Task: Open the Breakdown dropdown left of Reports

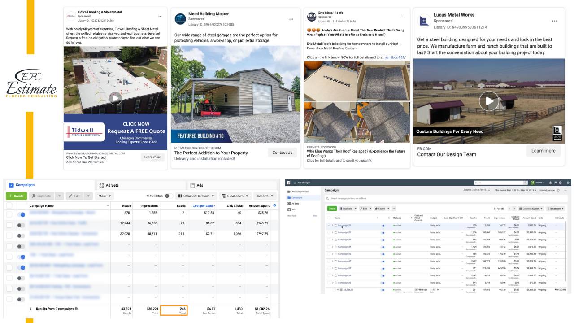Action: point(235,196)
